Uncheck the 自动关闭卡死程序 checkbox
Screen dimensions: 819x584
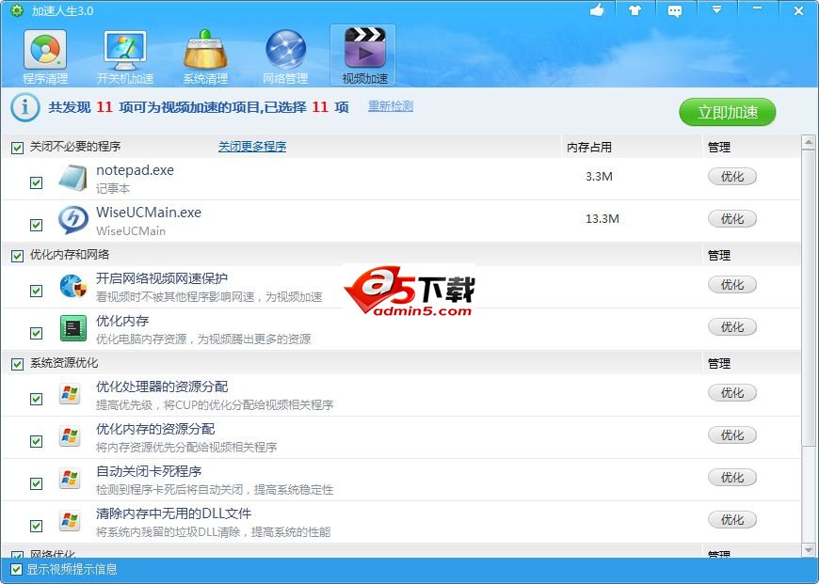[36, 483]
